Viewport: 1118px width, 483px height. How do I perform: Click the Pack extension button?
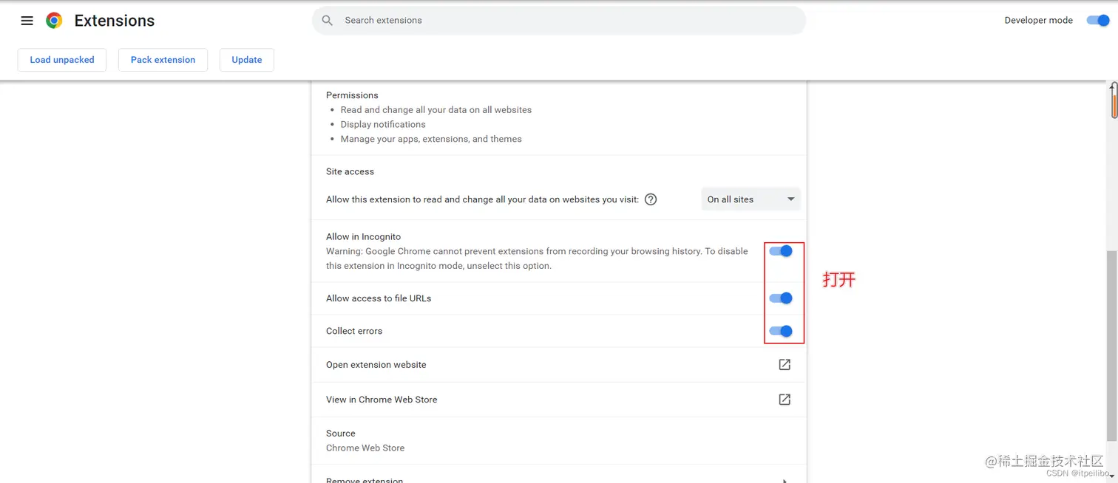tap(163, 60)
